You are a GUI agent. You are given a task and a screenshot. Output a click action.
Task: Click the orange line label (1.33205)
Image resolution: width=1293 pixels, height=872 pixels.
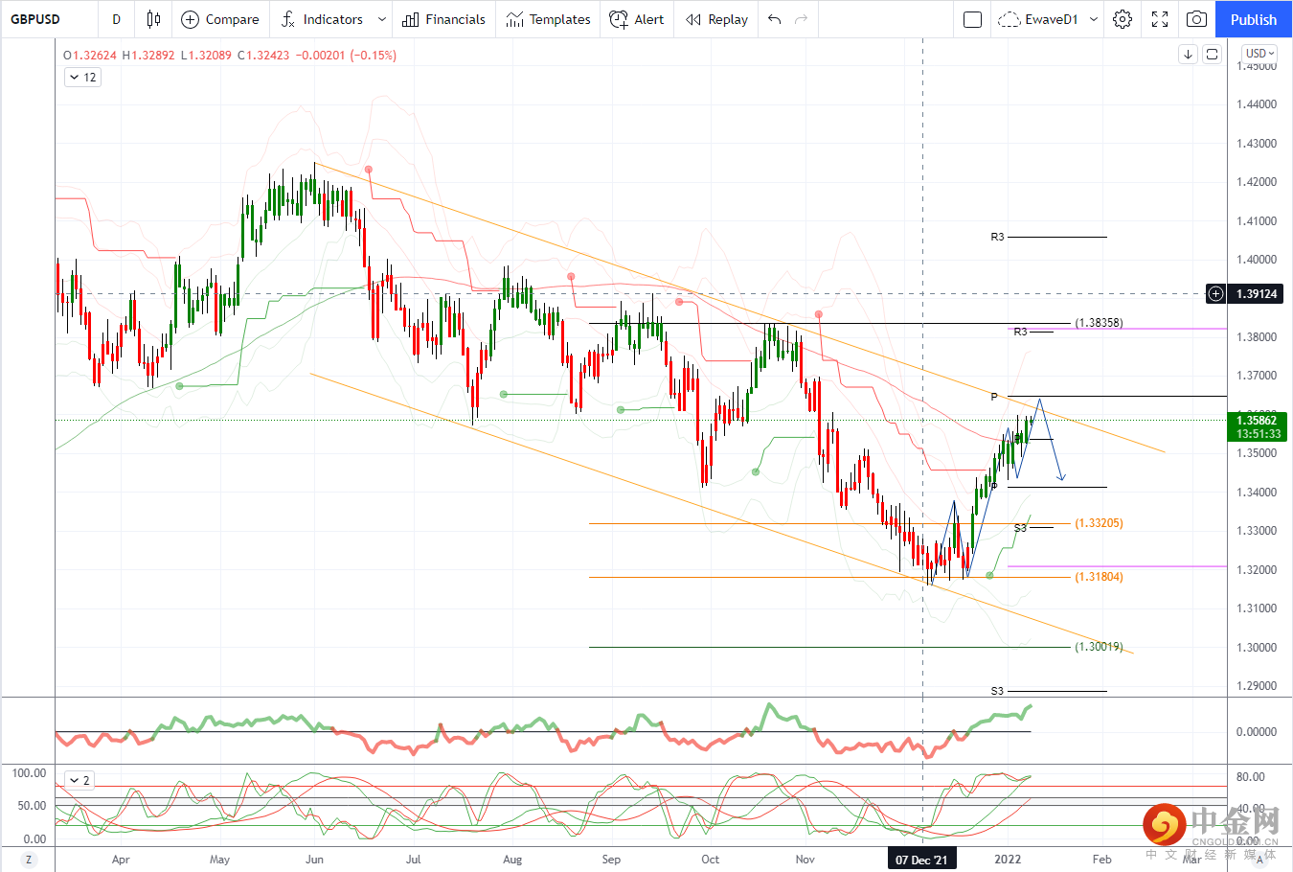click(1099, 523)
